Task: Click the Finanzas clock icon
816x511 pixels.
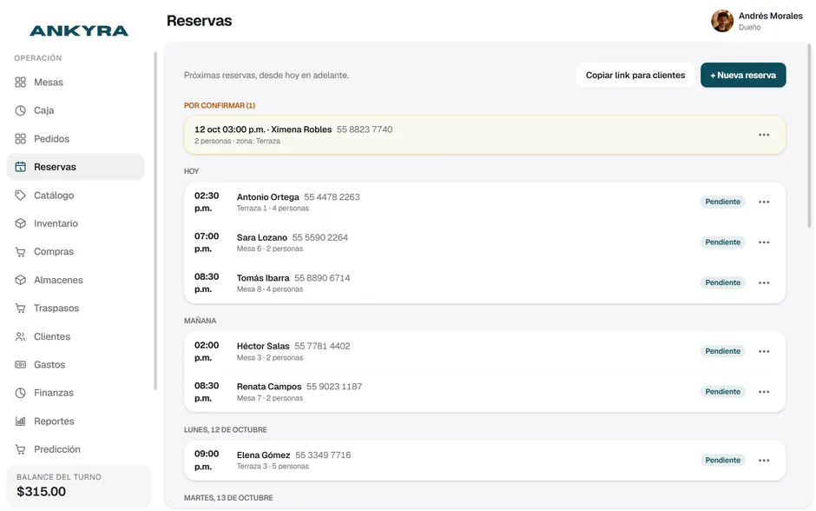Action: click(x=20, y=393)
